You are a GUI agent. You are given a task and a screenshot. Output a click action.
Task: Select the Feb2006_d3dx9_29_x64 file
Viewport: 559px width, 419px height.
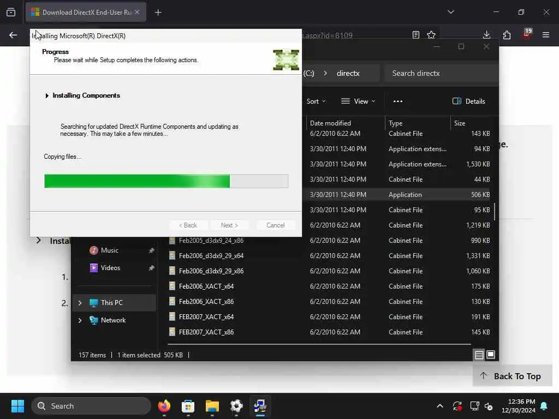point(211,256)
